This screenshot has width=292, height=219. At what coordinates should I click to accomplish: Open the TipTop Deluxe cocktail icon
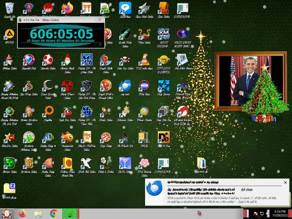click(125, 163)
